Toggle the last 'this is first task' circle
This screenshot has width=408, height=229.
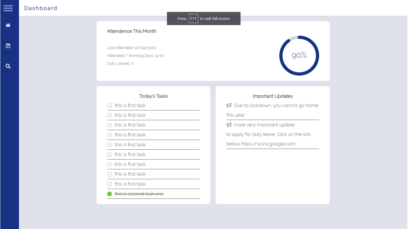pyautogui.click(x=109, y=184)
